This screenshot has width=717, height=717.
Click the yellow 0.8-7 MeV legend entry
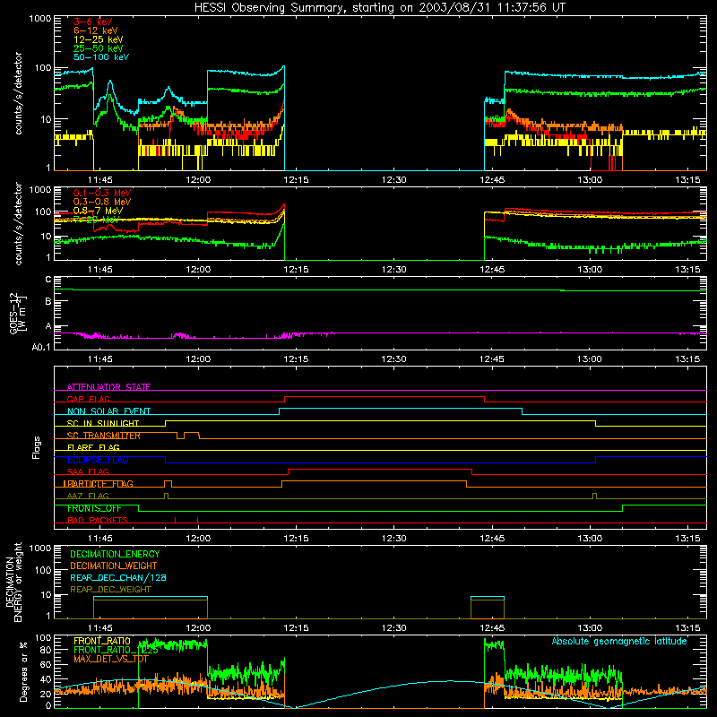tap(98, 211)
